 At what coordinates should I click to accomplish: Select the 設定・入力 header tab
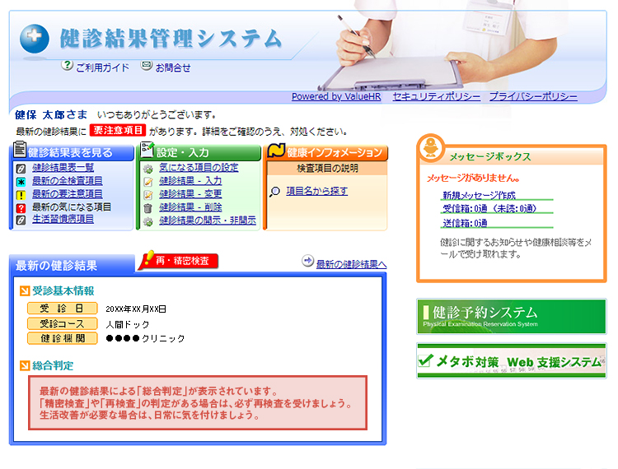point(199,153)
